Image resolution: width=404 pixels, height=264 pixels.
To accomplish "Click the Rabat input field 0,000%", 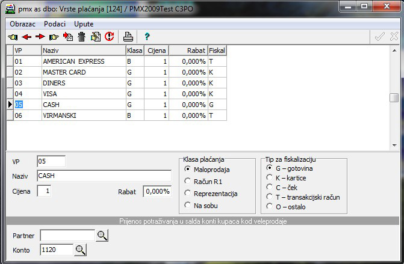I will point(157,191).
